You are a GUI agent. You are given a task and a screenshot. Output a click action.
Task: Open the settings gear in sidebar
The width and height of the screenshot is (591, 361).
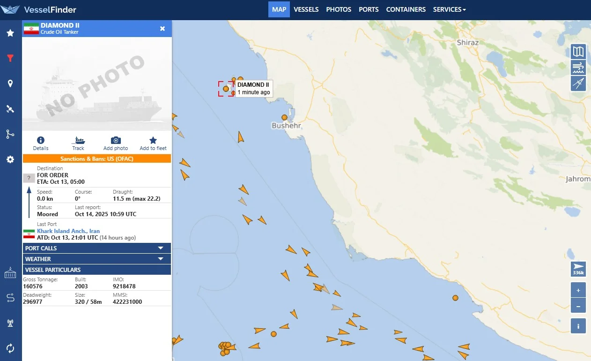tap(10, 159)
